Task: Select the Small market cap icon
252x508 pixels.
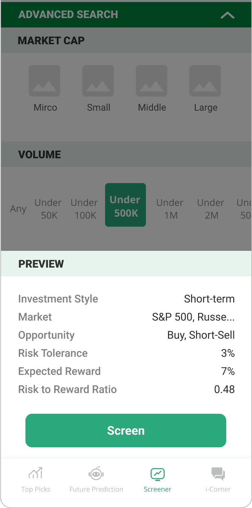Action: point(98,81)
